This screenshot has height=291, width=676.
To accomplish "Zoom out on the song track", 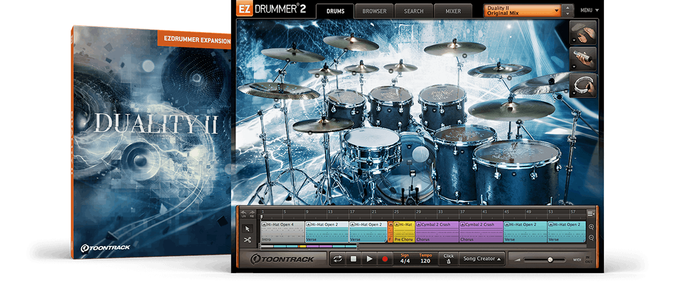I will 591,238.
